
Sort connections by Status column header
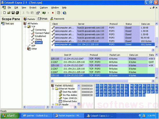(131, 24)
